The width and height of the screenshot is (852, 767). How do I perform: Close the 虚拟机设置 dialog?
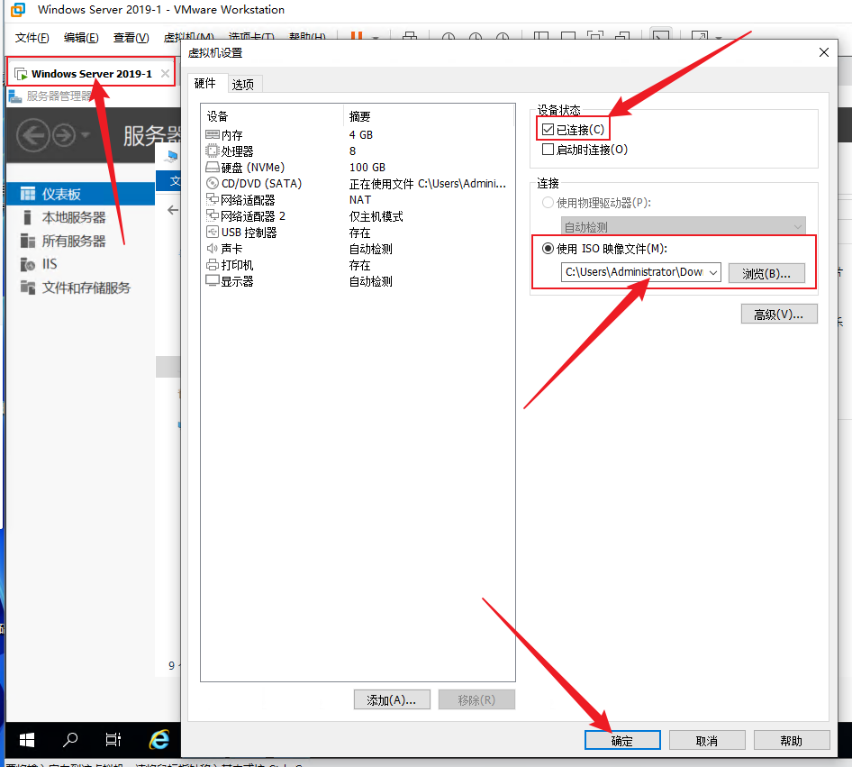pos(824,52)
